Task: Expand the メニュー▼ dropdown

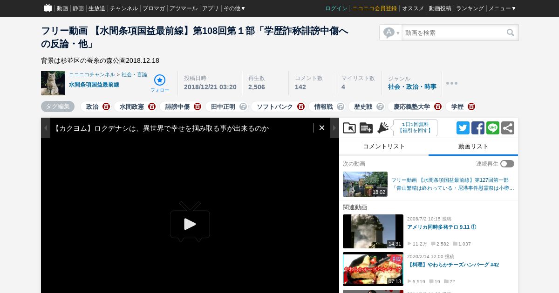Action: [502, 8]
